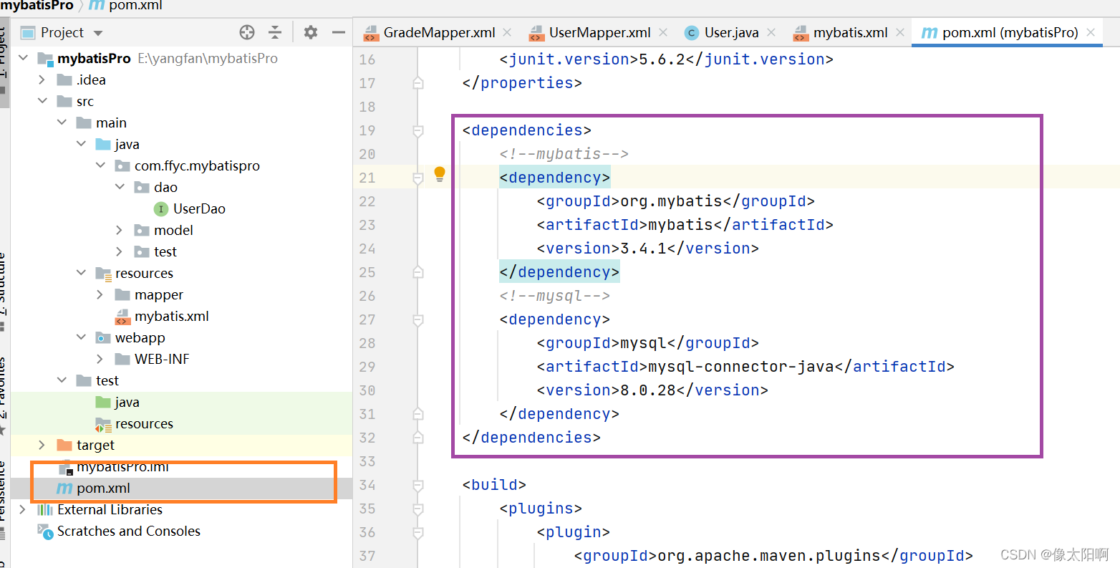Close the User.java tab
Image resolution: width=1120 pixels, height=568 pixels.
(x=771, y=32)
